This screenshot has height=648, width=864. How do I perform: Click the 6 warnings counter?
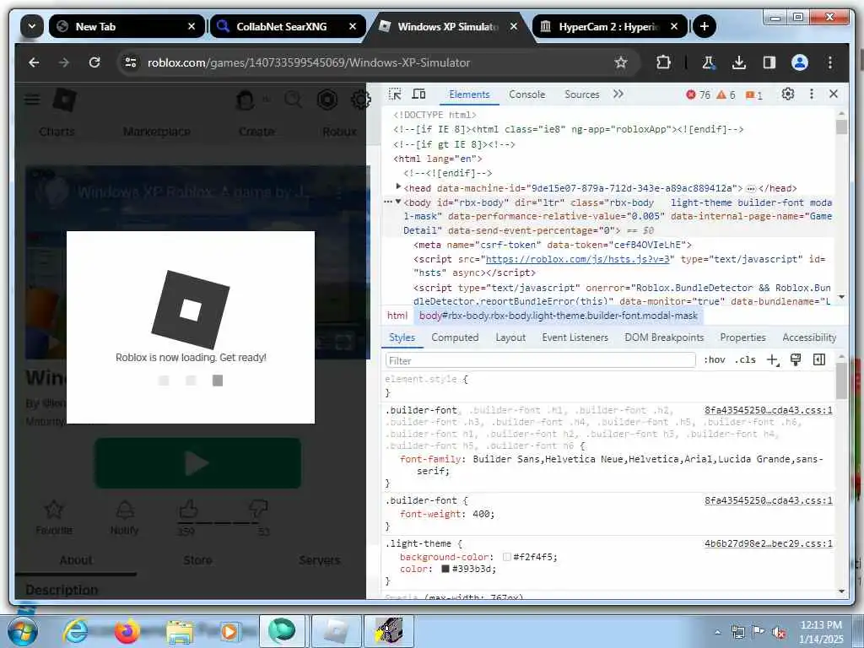point(726,94)
